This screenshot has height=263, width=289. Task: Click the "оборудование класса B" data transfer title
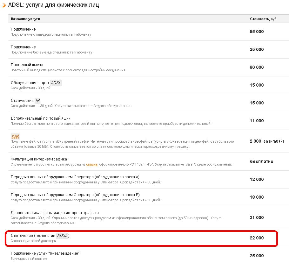[x=75, y=195]
